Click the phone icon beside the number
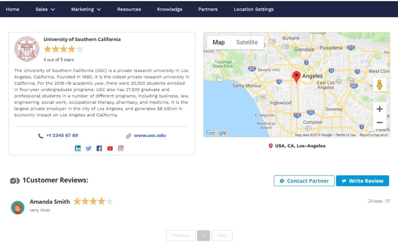398x244 pixels. point(40,136)
